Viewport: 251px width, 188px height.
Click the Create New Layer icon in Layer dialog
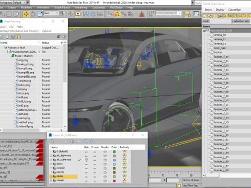52,141
